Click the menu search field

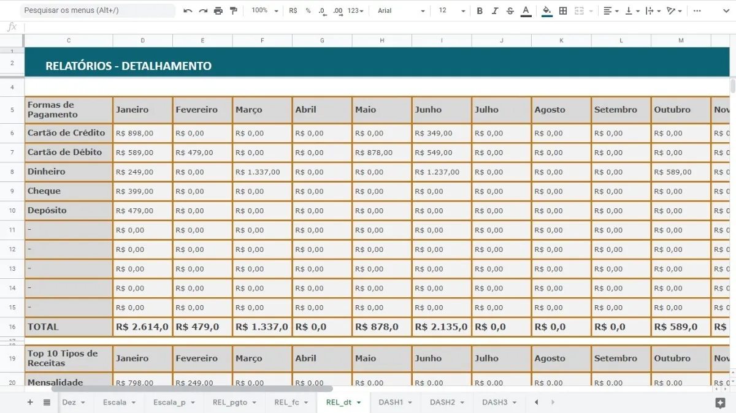[97, 11]
